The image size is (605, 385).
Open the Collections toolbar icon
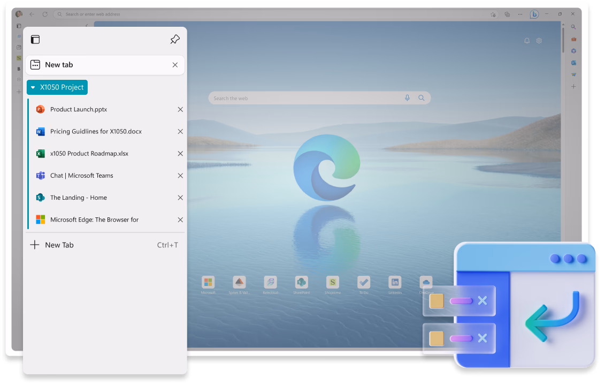click(x=508, y=14)
